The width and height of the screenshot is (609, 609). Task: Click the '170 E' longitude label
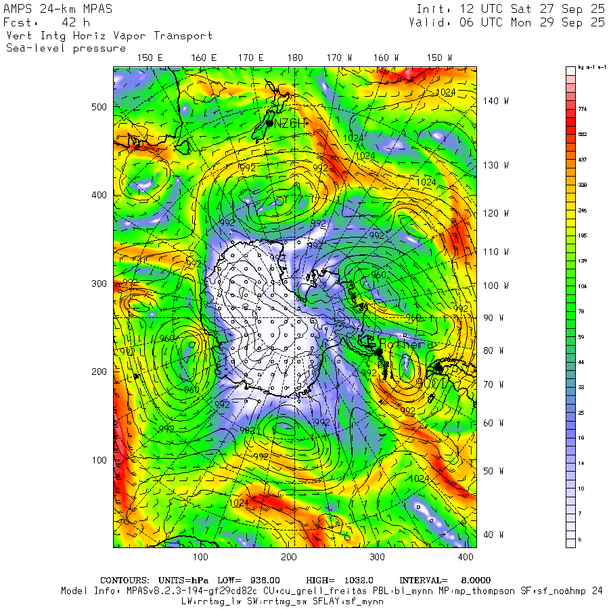[250, 58]
